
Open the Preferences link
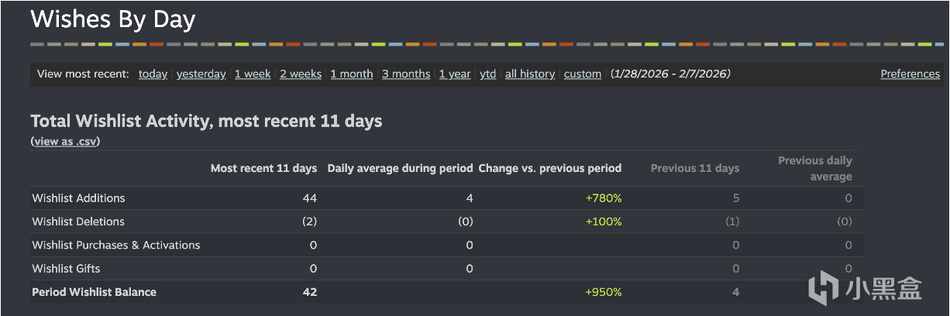[x=910, y=74]
